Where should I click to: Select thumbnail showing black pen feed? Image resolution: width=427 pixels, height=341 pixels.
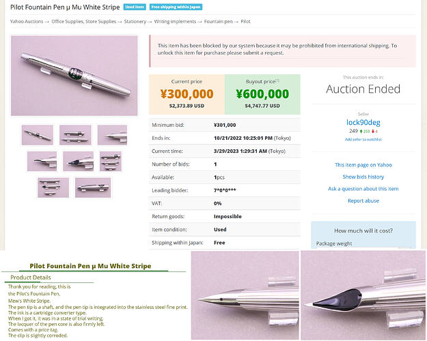(78, 161)
